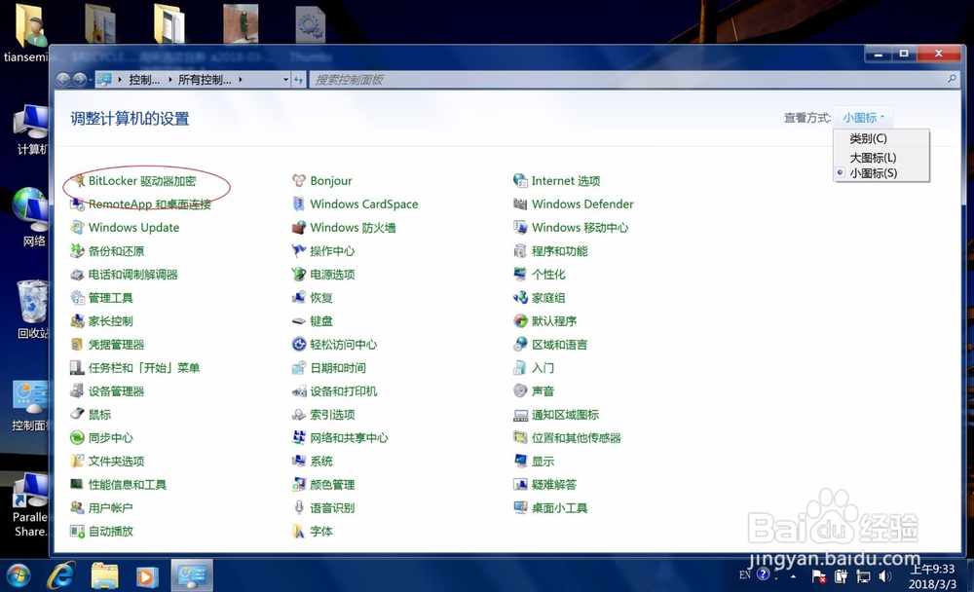
Task: Launch Internet Explorer from the taskbar
Action: (61, 575)
